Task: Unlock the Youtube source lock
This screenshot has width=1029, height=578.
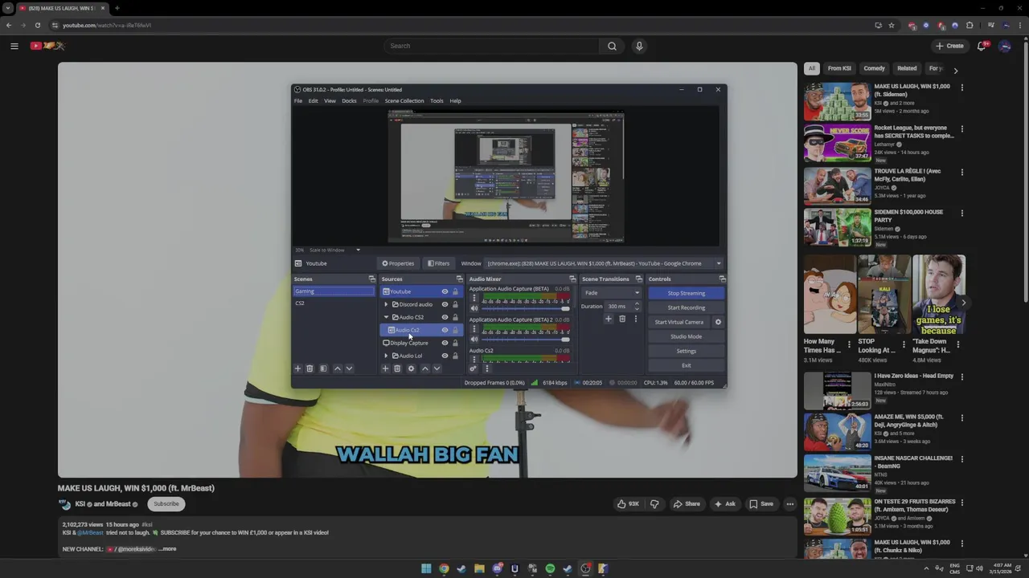Action: coord(455,291)
